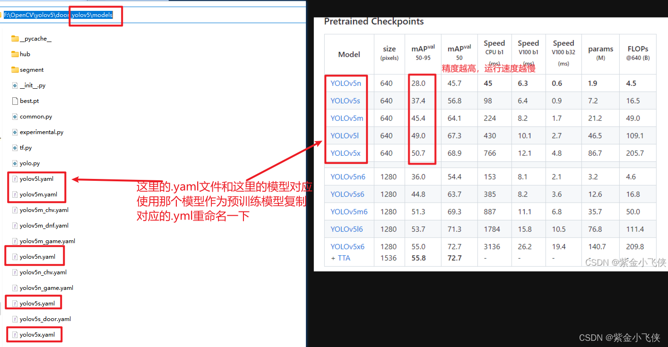Select the file name yolov5n.yaml
This screenshot has width=668, height=347.
coord(37,257)
